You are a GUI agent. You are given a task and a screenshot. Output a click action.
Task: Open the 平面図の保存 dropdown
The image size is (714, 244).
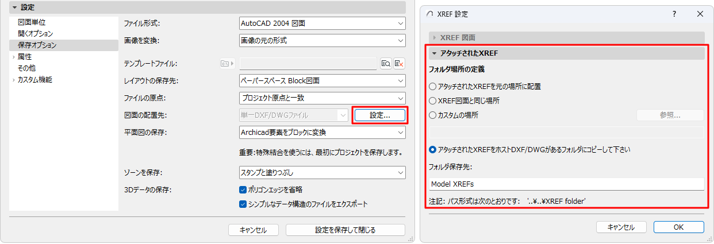(x=323, y=132)
